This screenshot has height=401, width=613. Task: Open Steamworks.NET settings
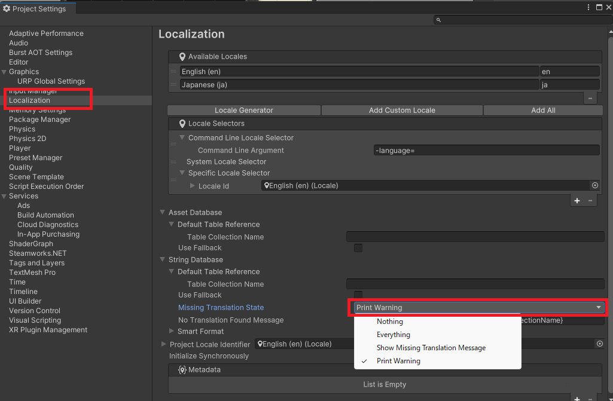[x=38, y=253]
